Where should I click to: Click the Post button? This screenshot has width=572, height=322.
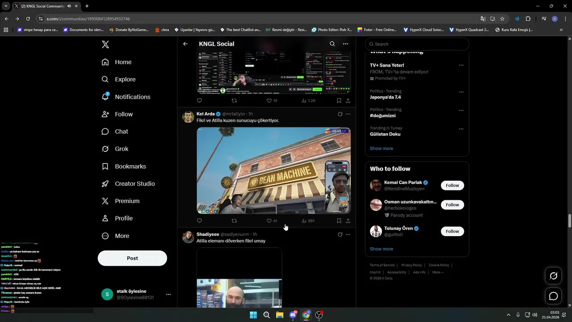132,258
